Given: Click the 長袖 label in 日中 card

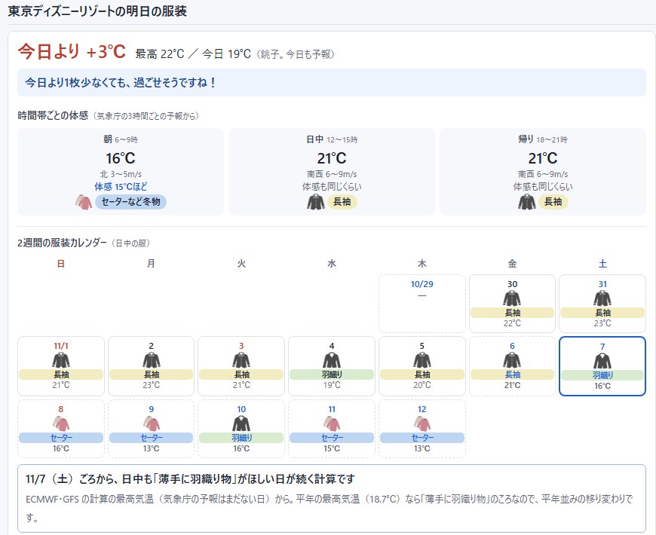Looking at the screenshot, I should [342, 202].
